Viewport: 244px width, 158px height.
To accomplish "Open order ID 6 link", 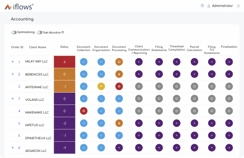I will pos(19,123).
